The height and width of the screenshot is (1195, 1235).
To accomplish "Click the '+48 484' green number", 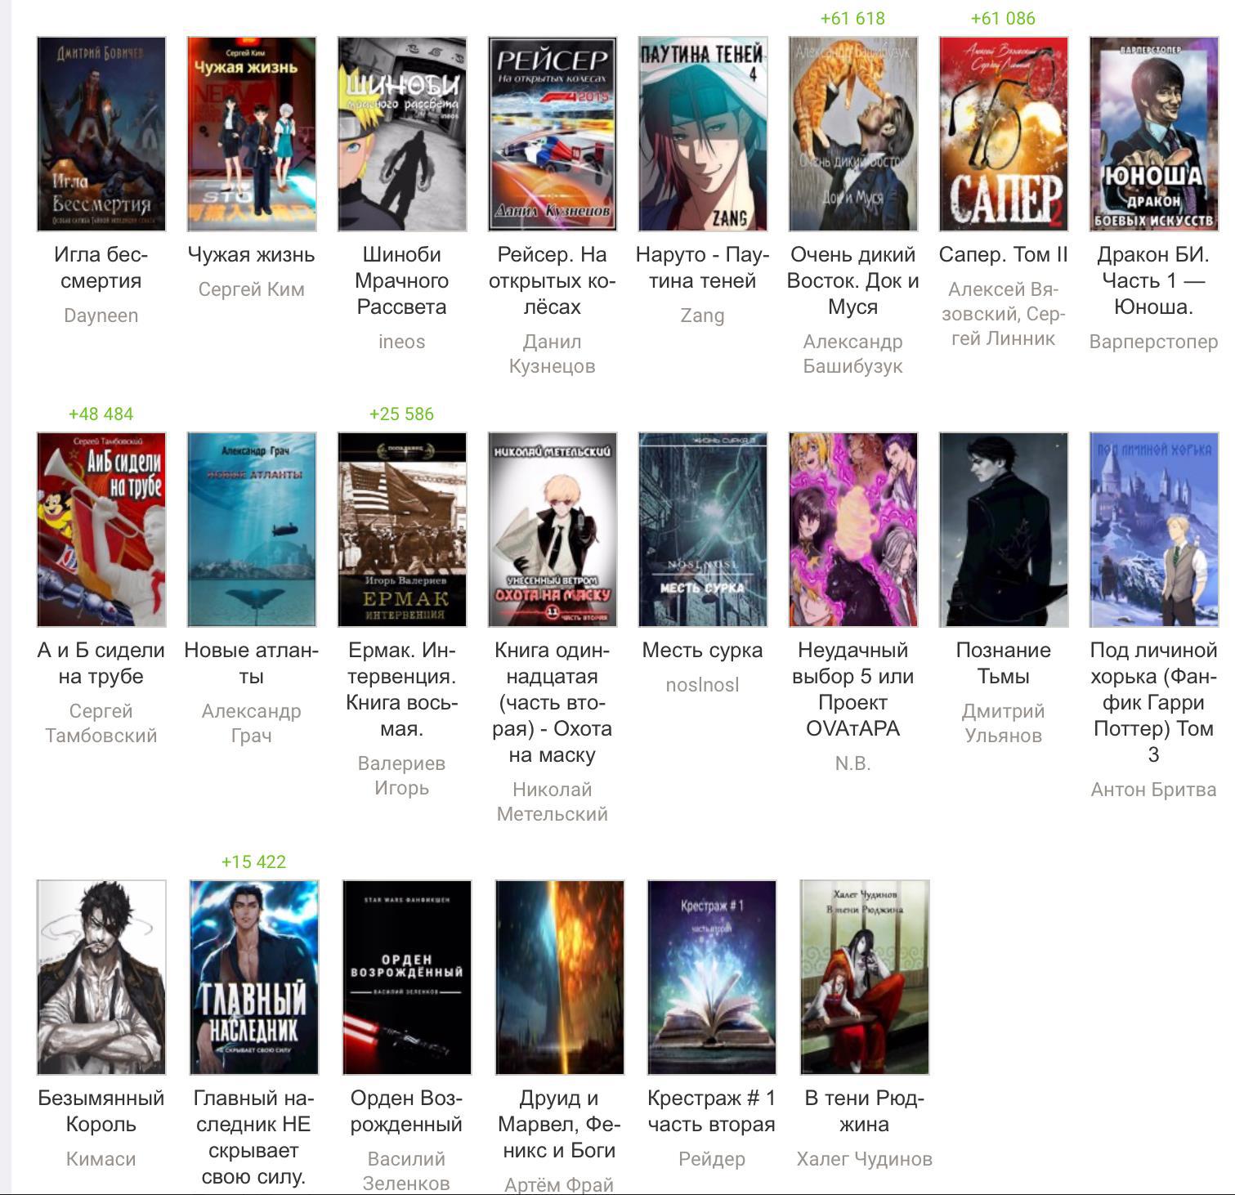I will point(101,414).
